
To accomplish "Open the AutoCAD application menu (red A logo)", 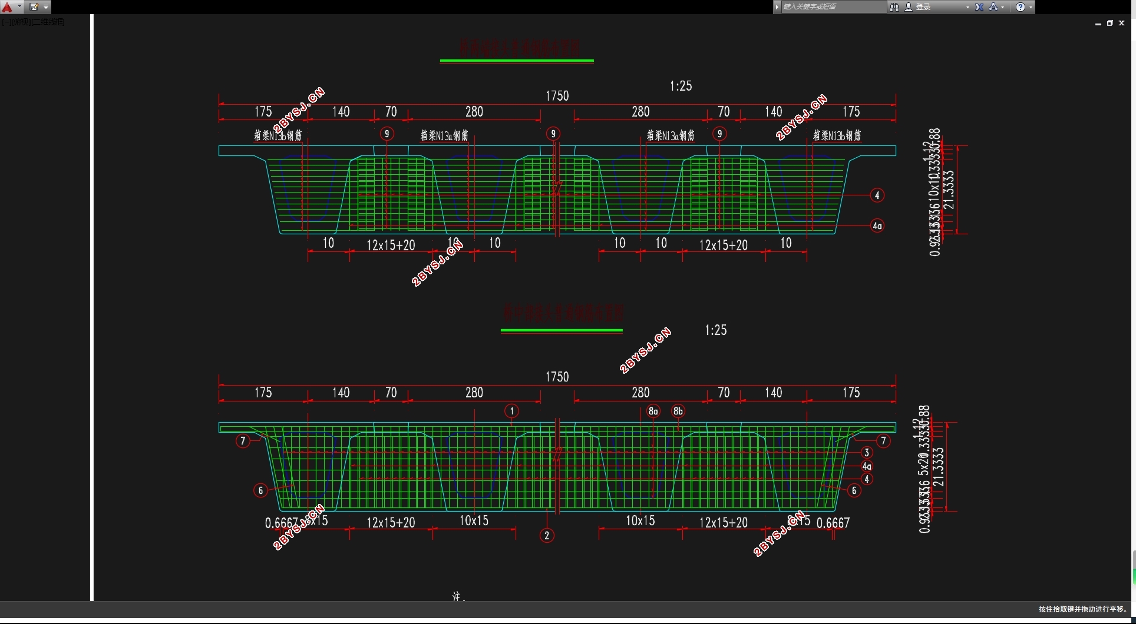I will click(x=7, y=7).
